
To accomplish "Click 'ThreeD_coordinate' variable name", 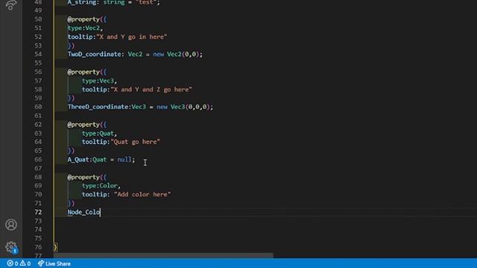I will tap(98, 106).
